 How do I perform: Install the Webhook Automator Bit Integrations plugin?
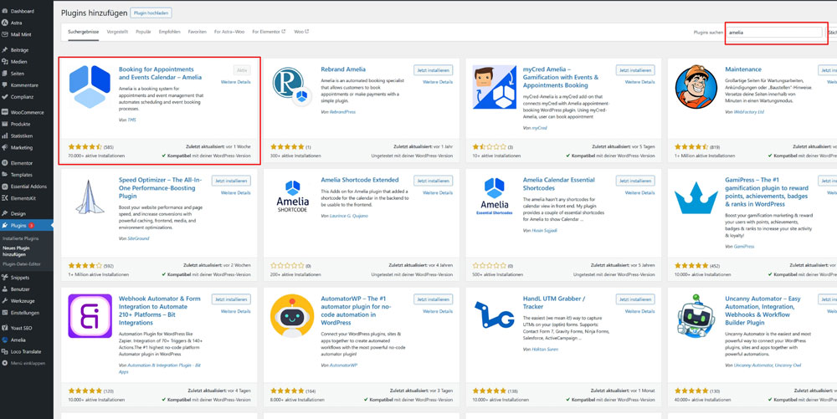pos(231,299)
